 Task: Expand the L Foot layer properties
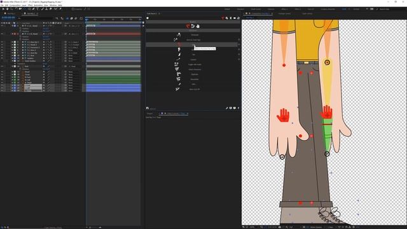pyautogui.click(x=12, y=85)
